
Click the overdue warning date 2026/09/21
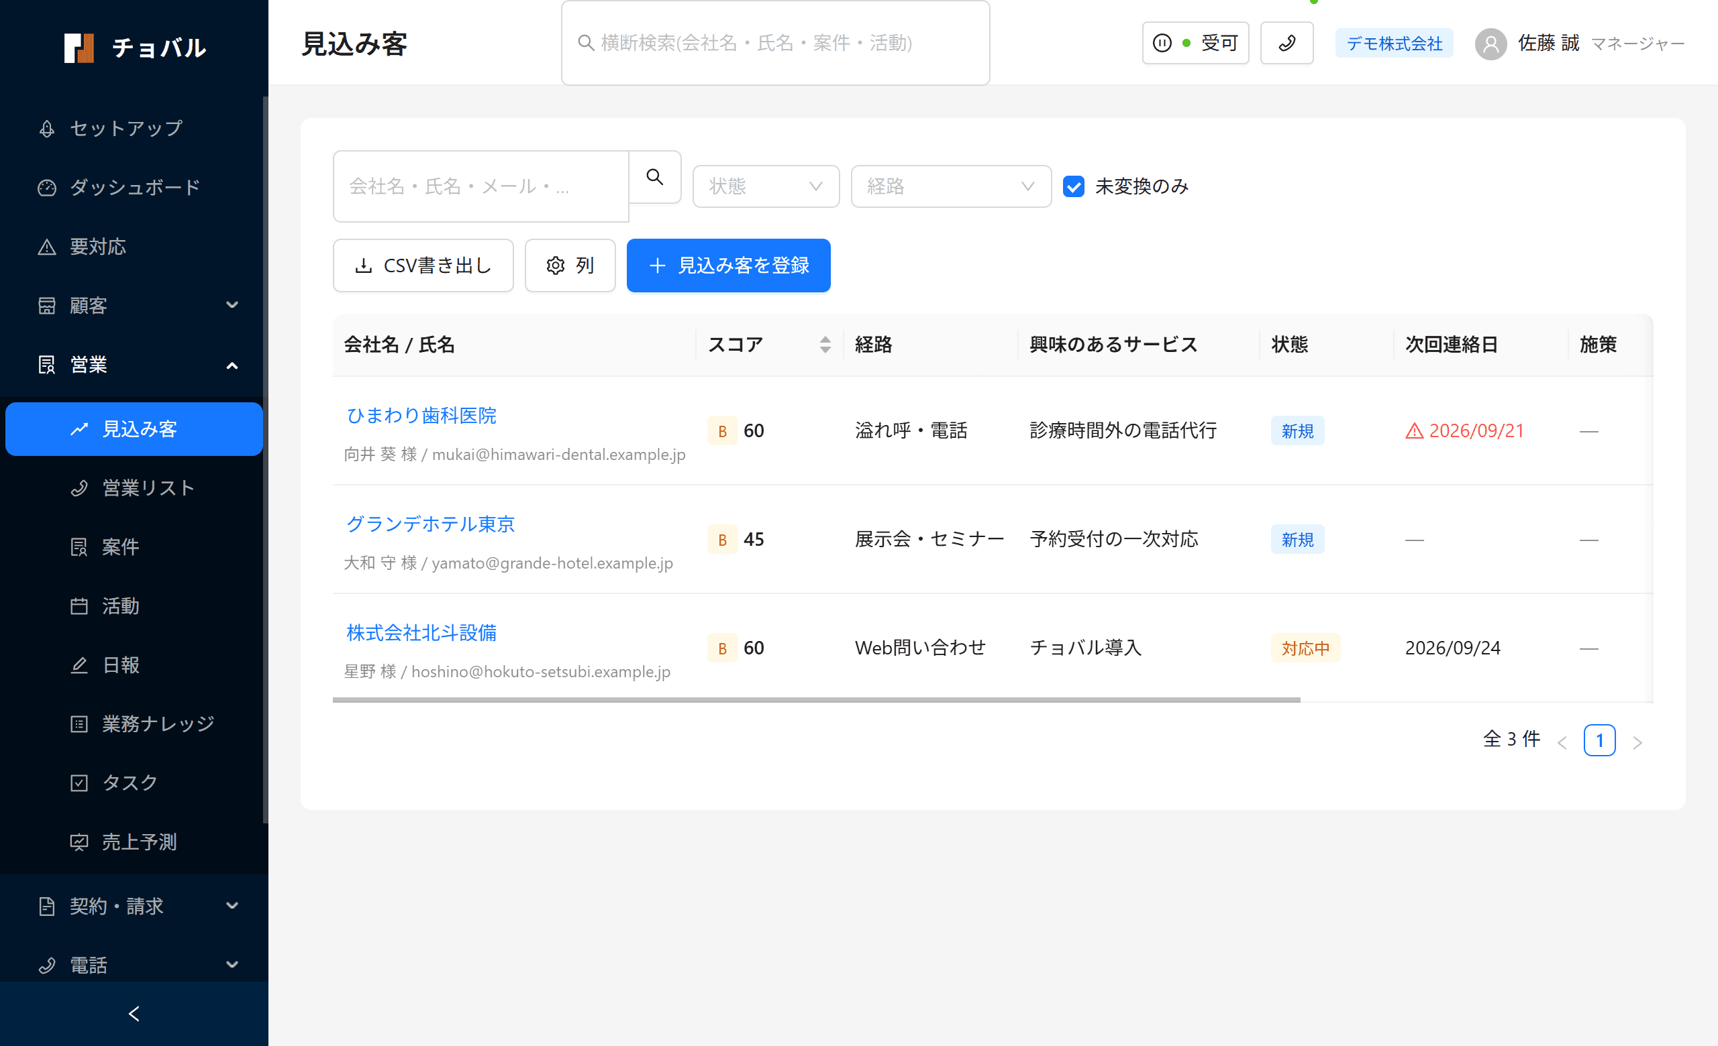click(1464, 430)
